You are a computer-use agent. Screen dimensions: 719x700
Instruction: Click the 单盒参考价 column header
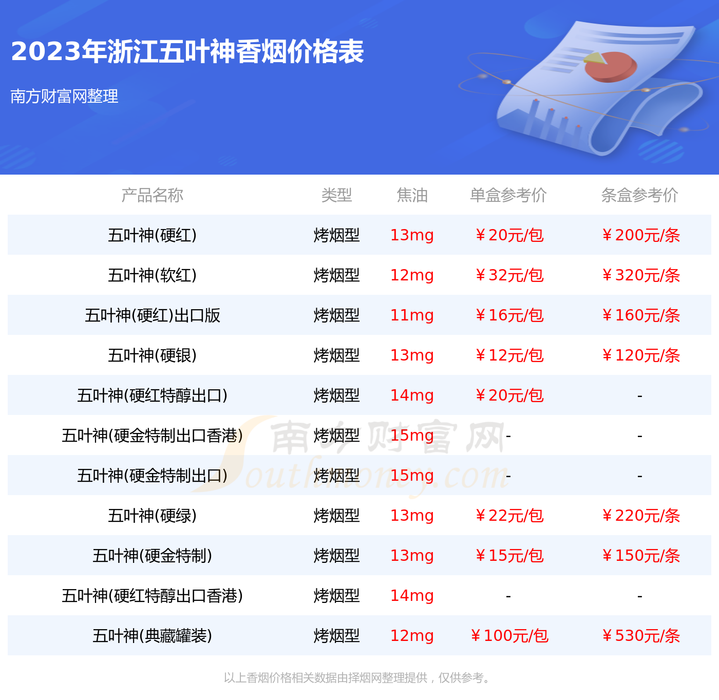(x=508, y=195)
